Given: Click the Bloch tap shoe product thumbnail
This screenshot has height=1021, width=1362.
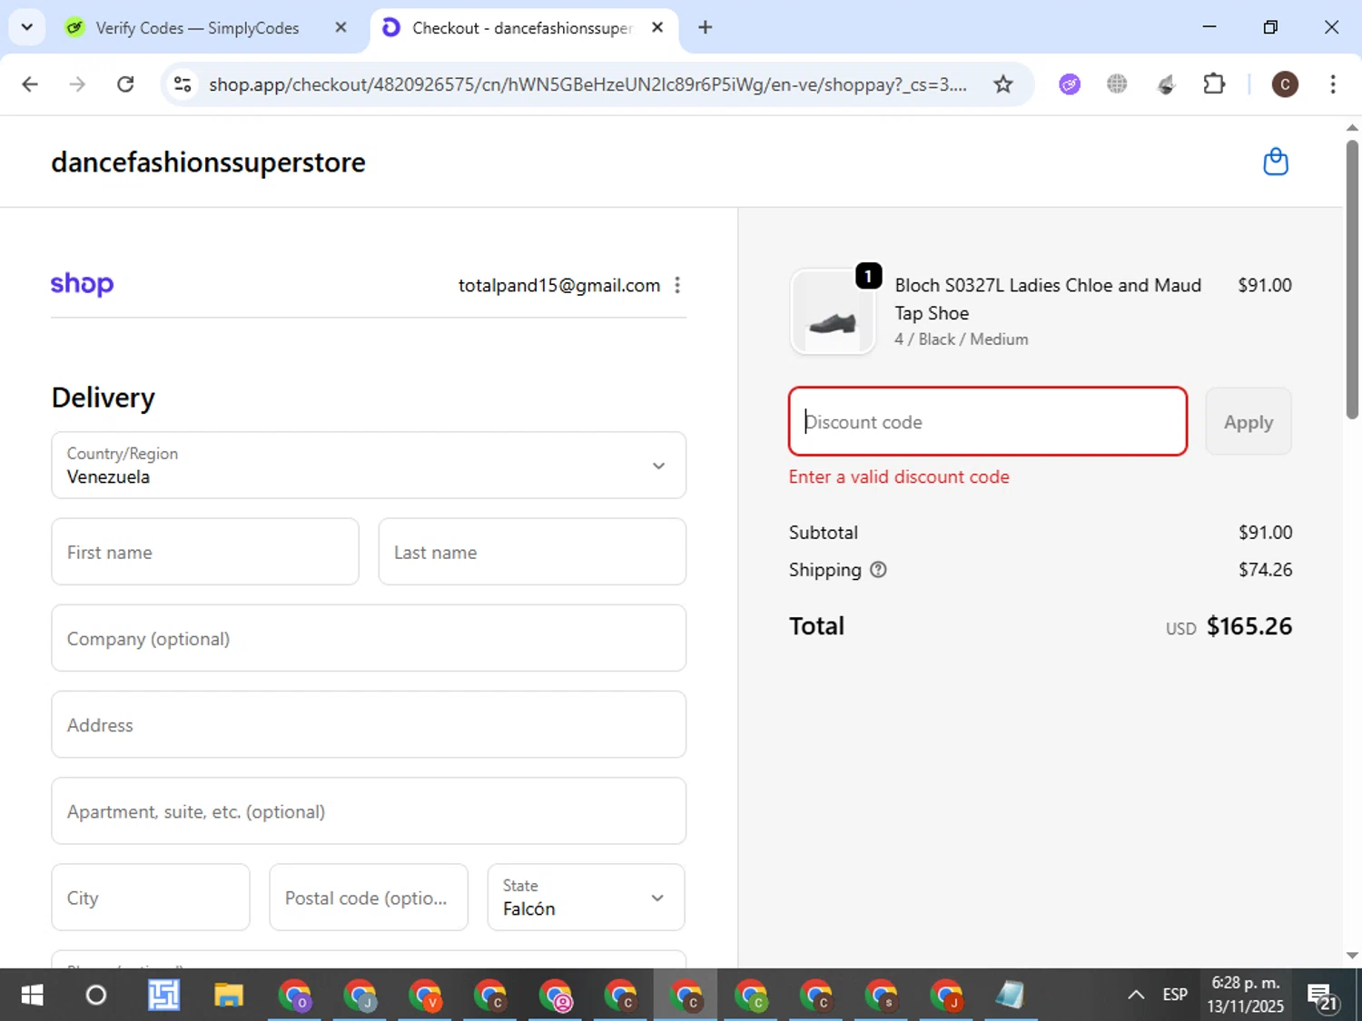Looking at the screenshot, I should (833, 311).
